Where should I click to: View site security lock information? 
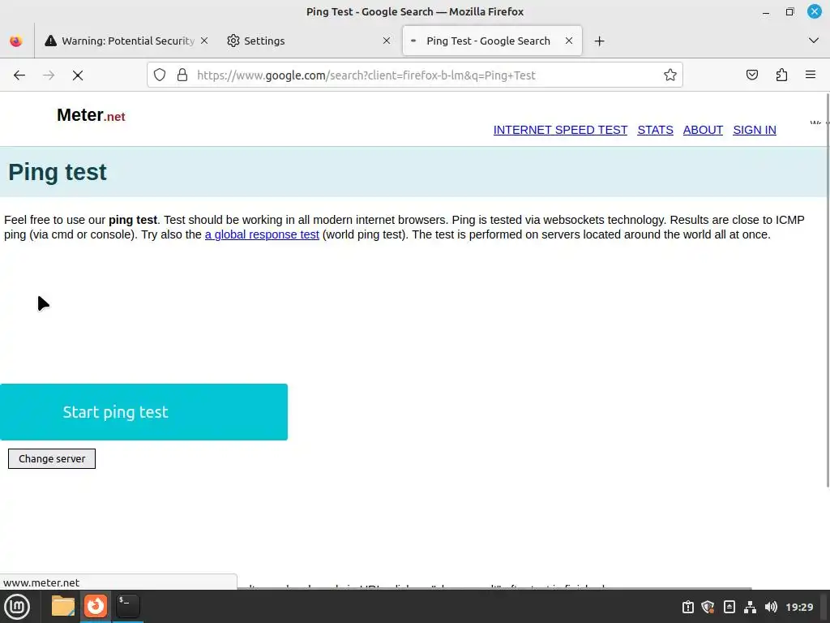click(182, 75)
